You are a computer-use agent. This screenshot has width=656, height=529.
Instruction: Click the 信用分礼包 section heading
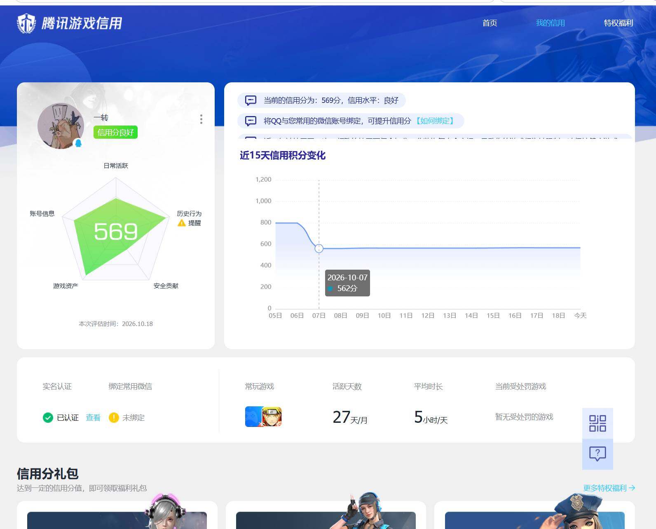coord(48,473)
